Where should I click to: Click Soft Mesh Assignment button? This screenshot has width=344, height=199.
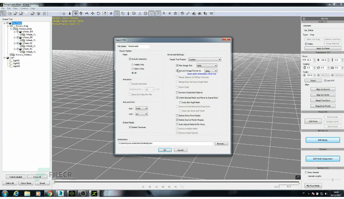[323, 159]
